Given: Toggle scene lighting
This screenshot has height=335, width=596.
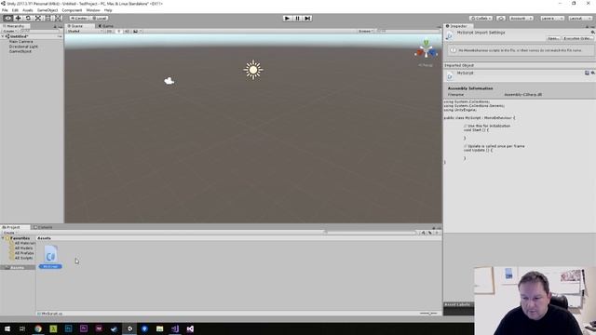Looking at the screenshot, I should pos(118,31).
